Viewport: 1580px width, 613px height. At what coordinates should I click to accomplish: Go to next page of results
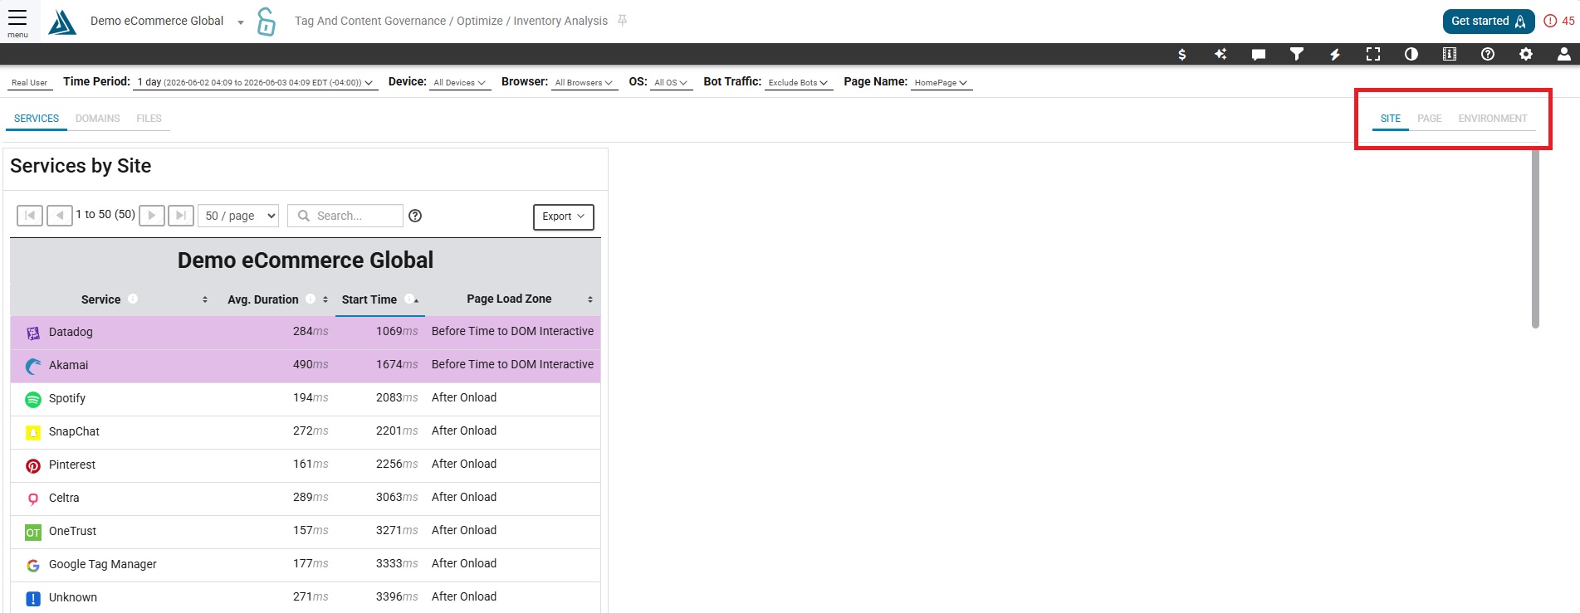point(151,216)
